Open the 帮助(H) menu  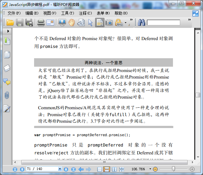tap(121, 13)
